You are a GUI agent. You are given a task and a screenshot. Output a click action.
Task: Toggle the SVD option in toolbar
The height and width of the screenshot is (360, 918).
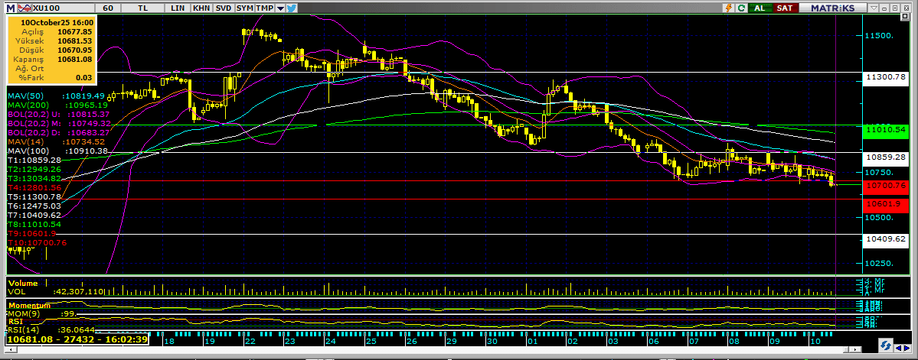tap(223, 7)
